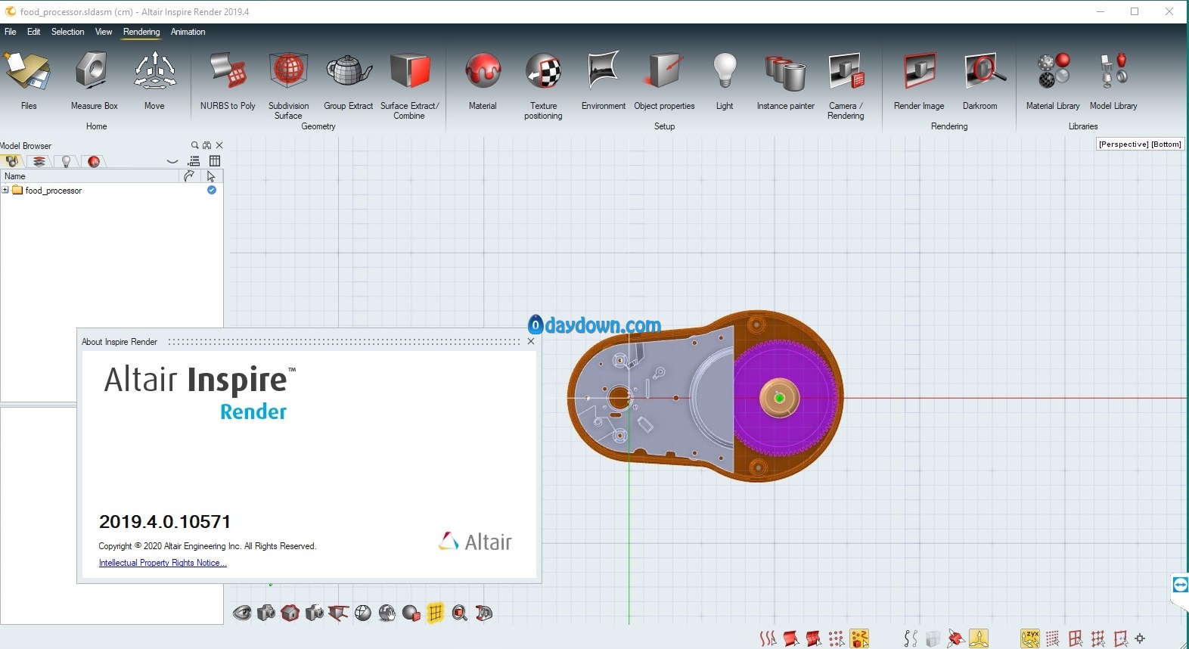Select NURBS to Poly tool

pos(228,80)
